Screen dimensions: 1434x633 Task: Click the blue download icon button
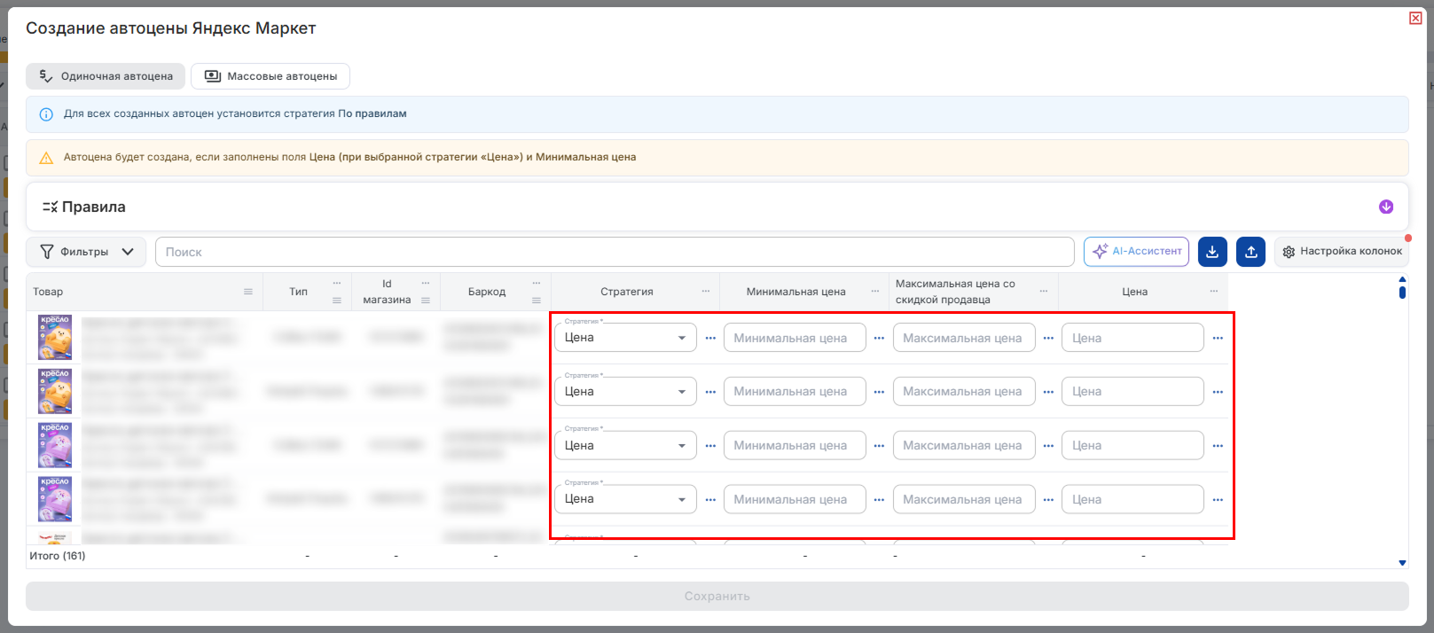pyautogui.click(x=1212, y=252)
